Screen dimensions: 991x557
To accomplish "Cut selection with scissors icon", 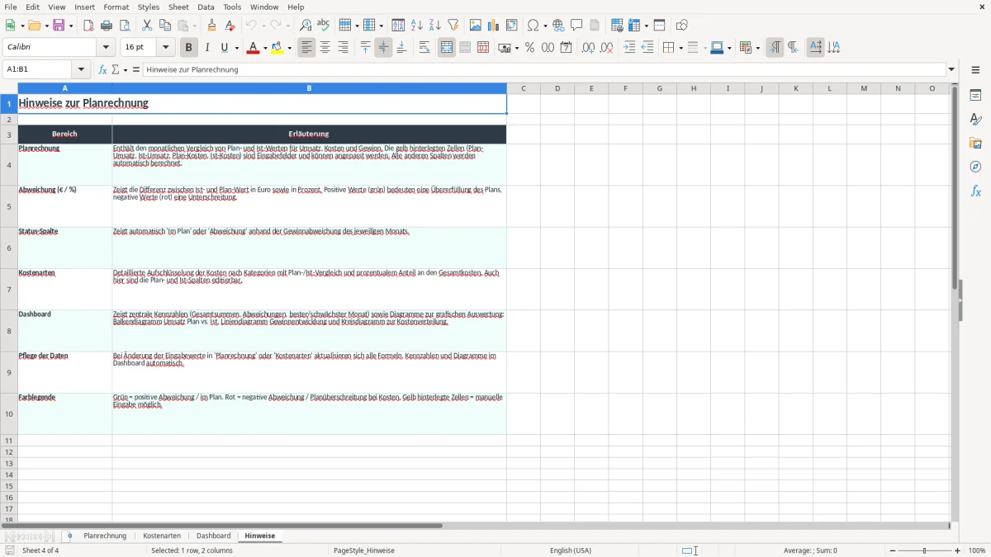I will 147,26.
